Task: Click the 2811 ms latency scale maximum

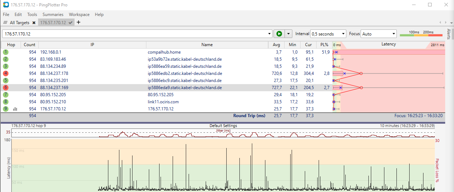Action: pyautogui.click(x=437, y=45)
